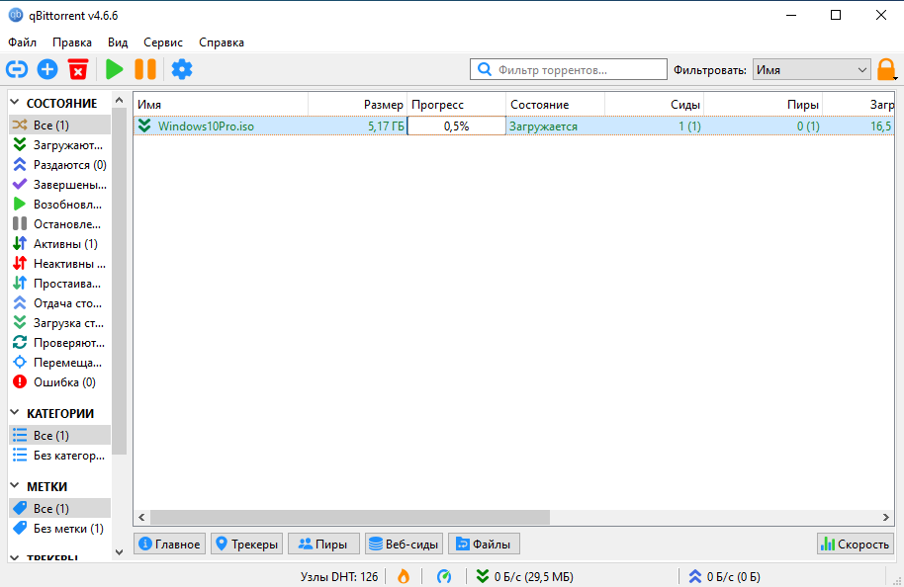Sort by the Имя column header
The image size is (904, 587).
221,105
